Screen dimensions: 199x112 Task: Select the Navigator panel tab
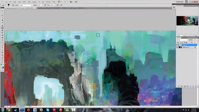click(180, 6)
